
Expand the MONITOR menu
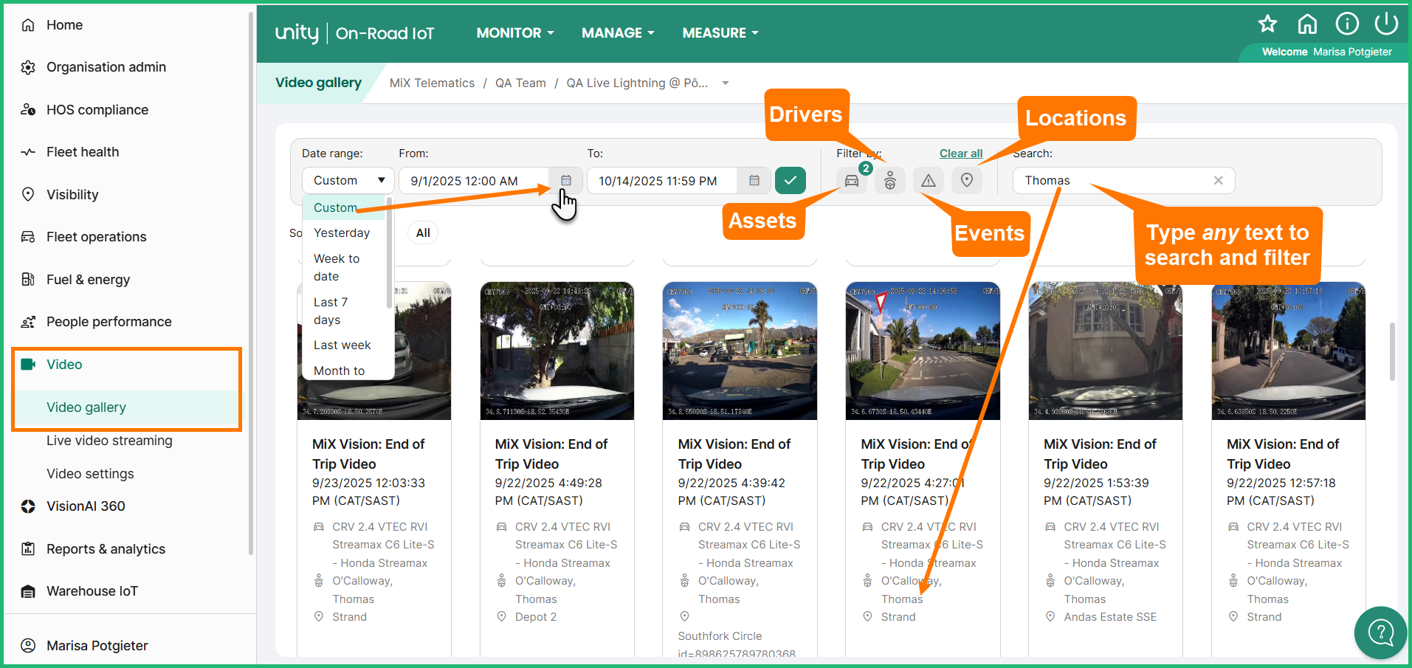point(515,33)
